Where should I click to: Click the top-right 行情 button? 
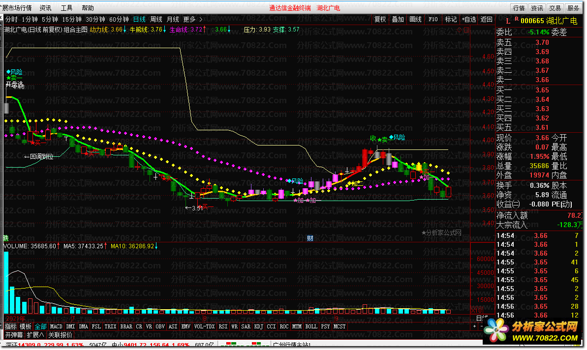519,8
